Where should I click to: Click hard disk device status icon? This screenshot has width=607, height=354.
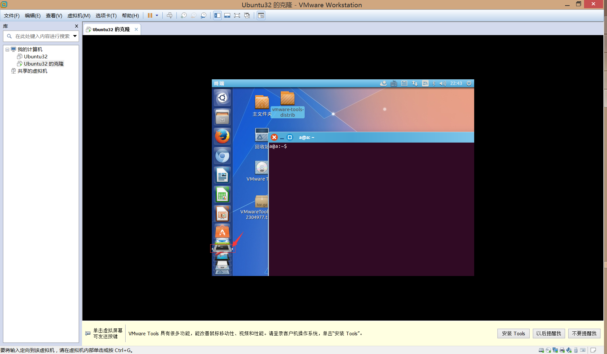pyautogui.click(x=541, y=350)
